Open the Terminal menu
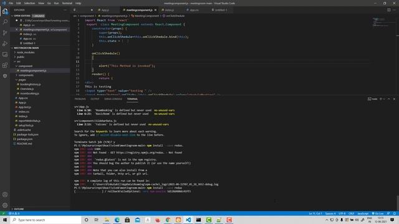The width and height of the screenshot is (399, 224). coord(67,3)
